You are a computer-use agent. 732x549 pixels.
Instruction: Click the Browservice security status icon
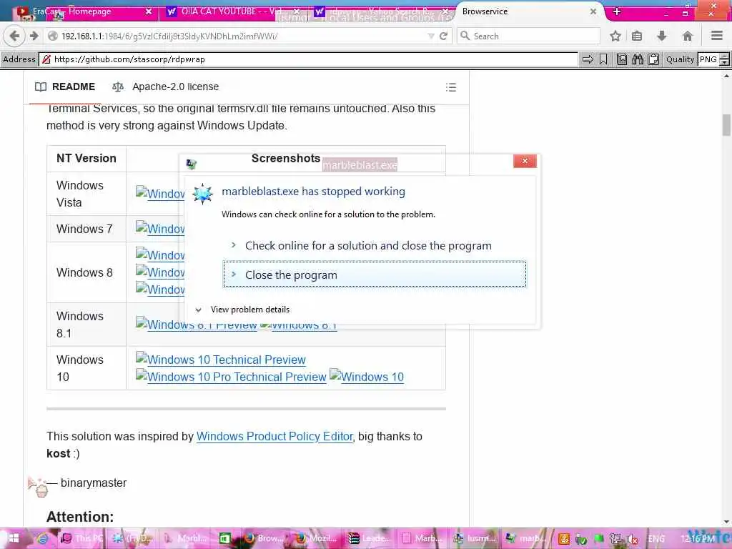tap(46, 59)
